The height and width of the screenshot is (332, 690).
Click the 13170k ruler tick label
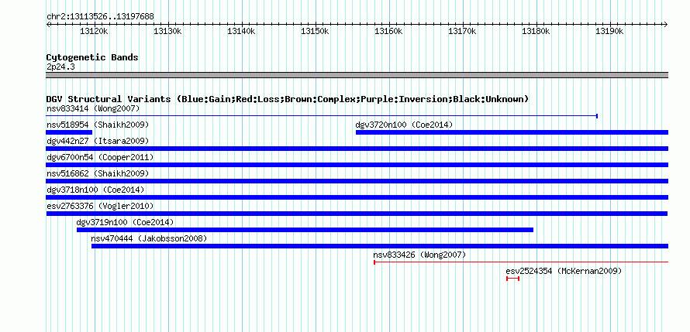click(463, 32)
